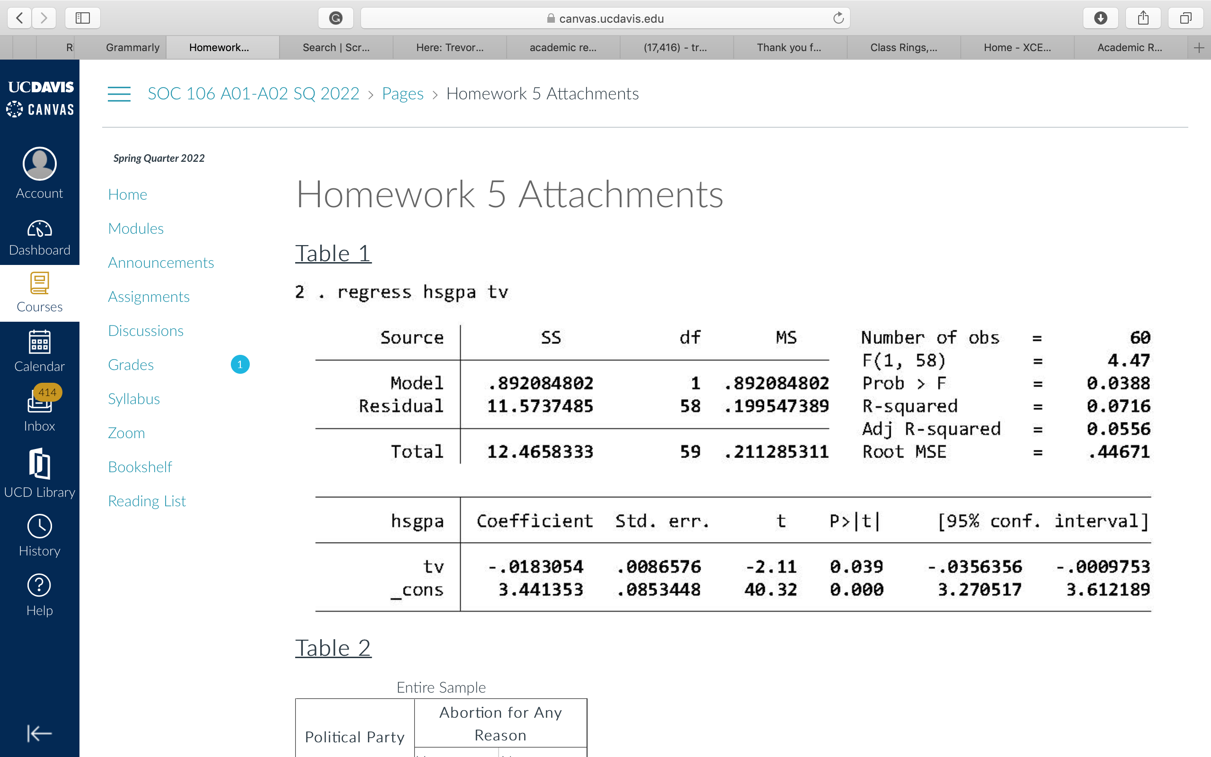Screen dimensions: 1211x757
Task: Click SOC 106 A01-A02 SQ 2022 breadcrumb
Action: click(253, 94)
